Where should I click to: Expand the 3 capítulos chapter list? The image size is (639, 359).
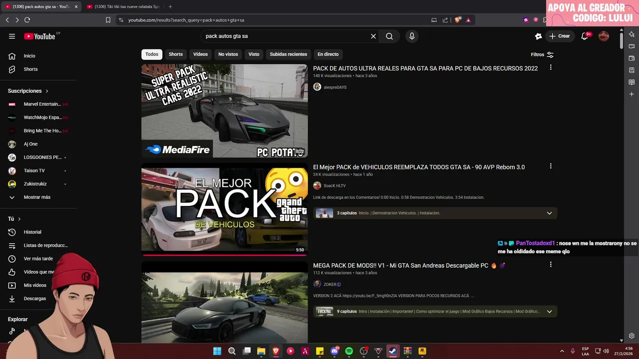(549, 213)
